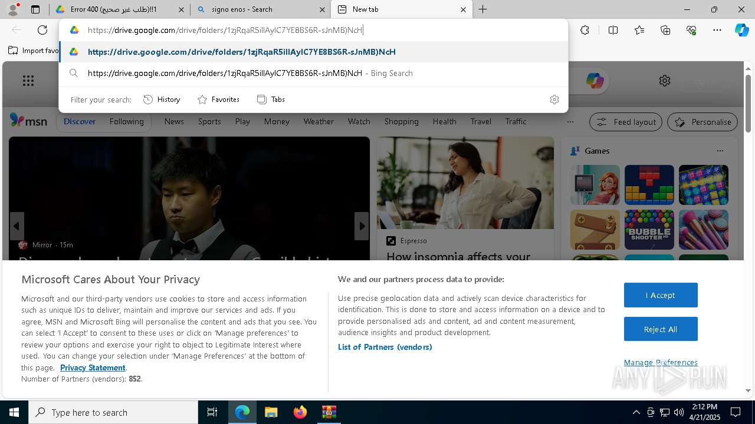Open the Traffic category
This screenshot has width=755, height=424.
pyautogui.click(x=516, y=121)
